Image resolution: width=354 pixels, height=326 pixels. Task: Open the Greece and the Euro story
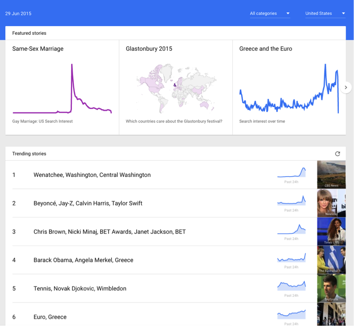pyautogui.click(x=266, y=49)
